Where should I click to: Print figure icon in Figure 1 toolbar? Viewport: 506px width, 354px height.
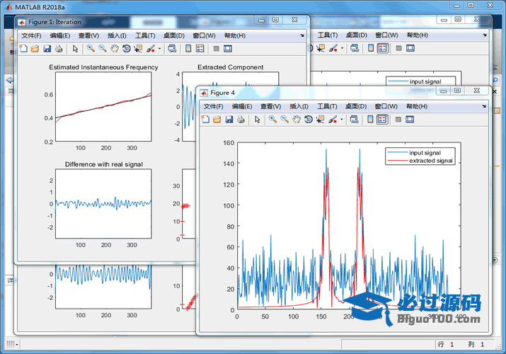(x=59, y=49)
